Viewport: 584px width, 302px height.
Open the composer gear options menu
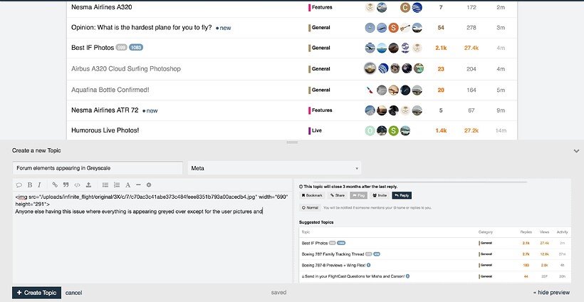[149, 184]
